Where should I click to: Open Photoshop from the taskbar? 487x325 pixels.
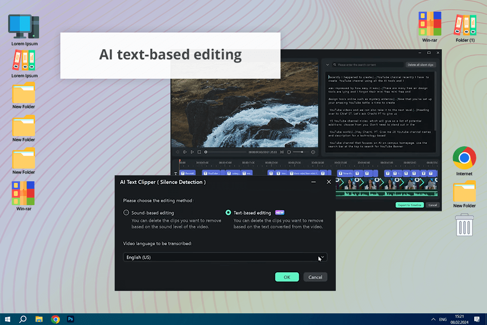tap(71, 319)
